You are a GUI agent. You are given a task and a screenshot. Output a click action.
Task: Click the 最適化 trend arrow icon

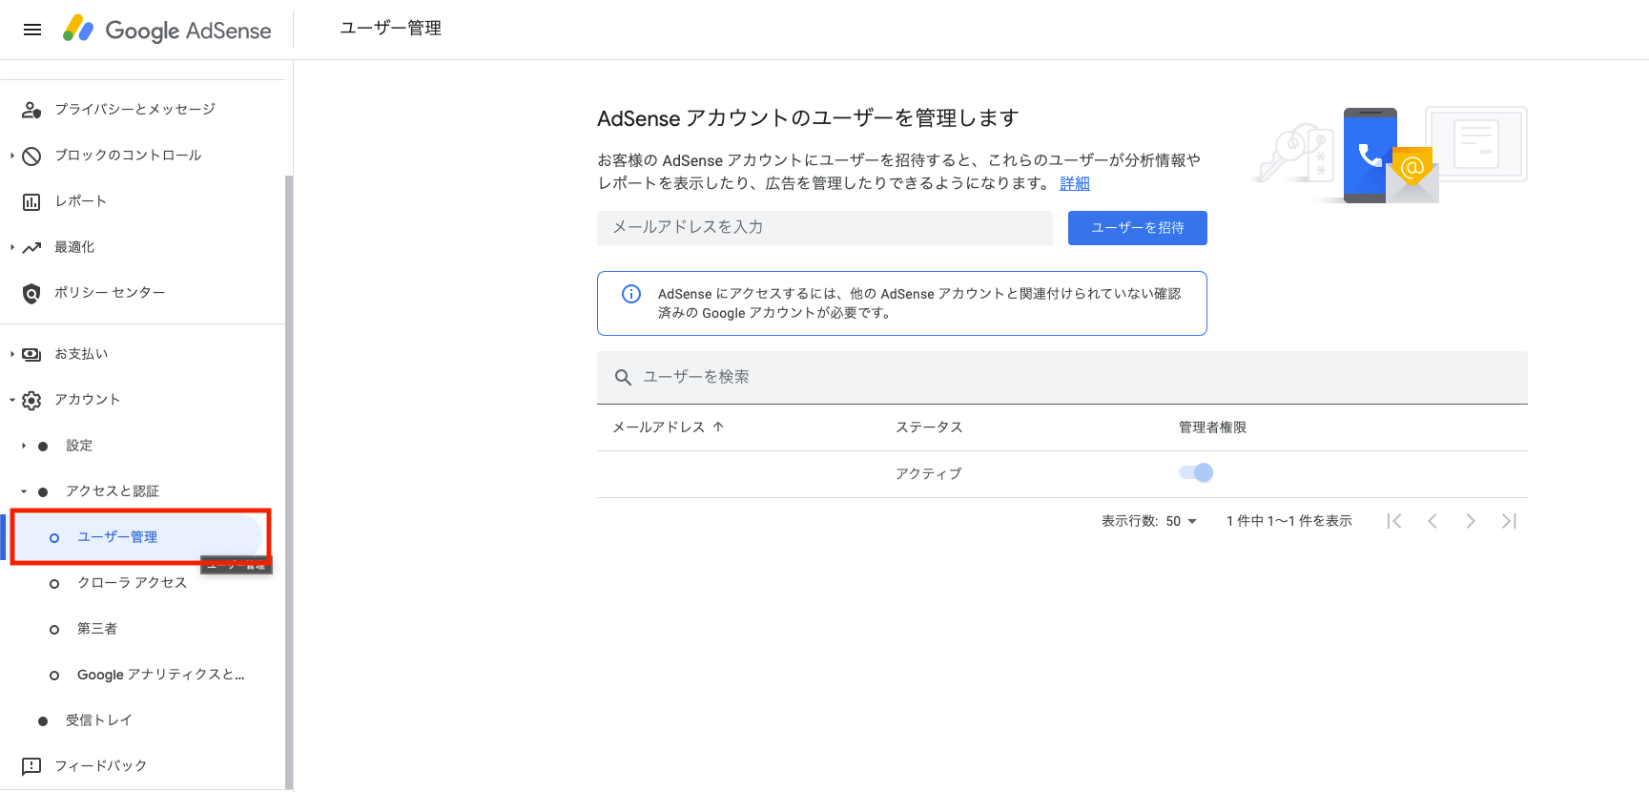tap(31, 247)
